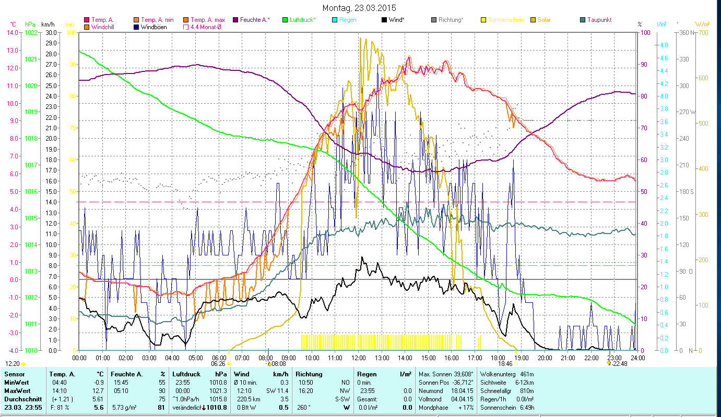Click the cyan Regen legend swatch

[x=335, y=20]
